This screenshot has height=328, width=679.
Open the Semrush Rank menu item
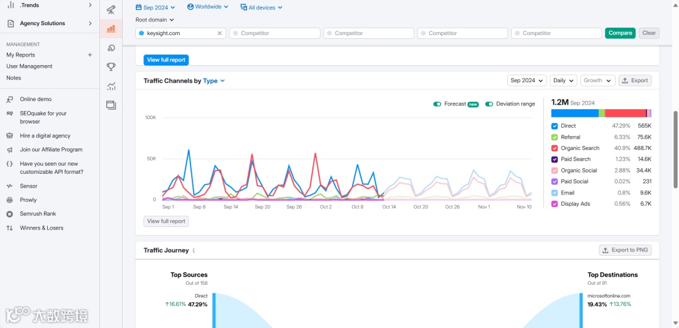[x=38, y=214]
